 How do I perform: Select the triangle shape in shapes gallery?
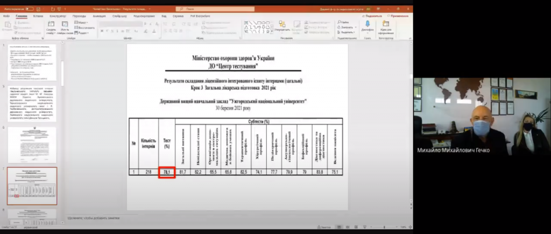point(246,27)
